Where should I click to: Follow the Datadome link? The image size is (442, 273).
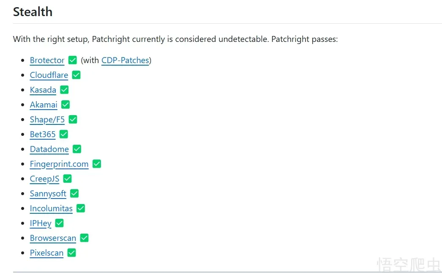click(x=49, y=149)
